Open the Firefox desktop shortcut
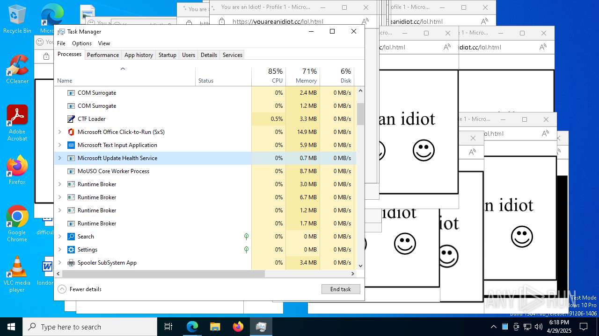The height and width of the screenshot is (336, 599). pyautogui.click(x=17, y=170)
